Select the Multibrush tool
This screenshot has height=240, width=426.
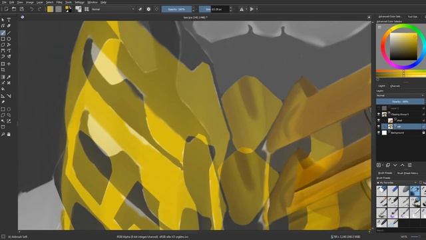click(x=9, y=57)
